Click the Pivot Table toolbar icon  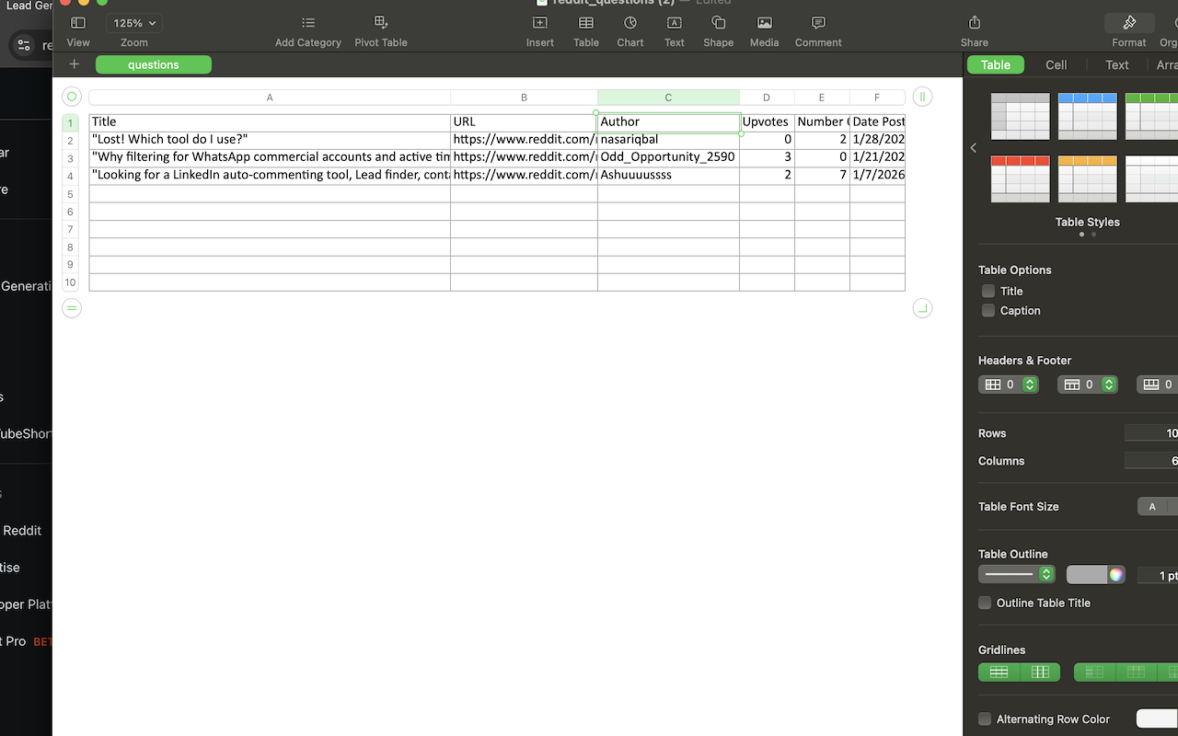[x=380, y=23]
